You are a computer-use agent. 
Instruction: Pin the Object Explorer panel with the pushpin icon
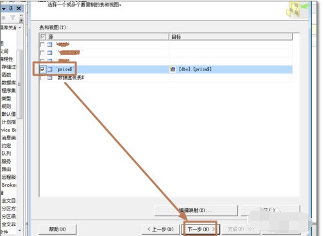[x=12, y=8]
